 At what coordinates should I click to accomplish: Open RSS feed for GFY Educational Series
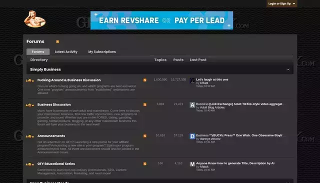tap(144, 163)
